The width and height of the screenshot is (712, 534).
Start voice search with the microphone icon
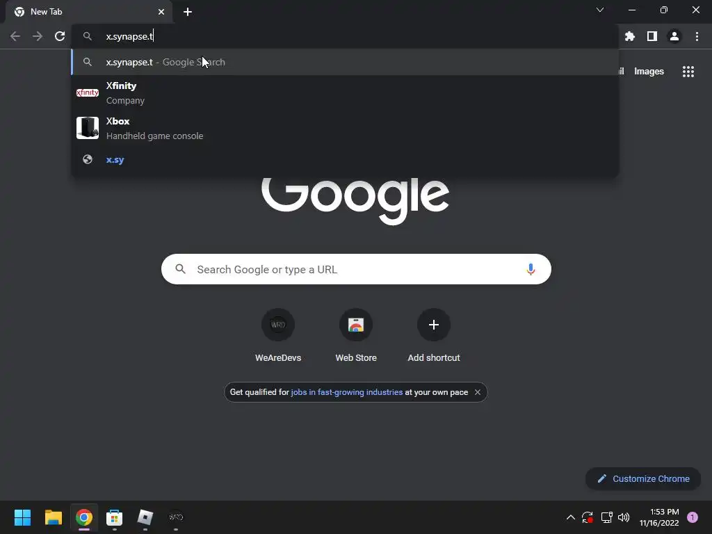531,269
